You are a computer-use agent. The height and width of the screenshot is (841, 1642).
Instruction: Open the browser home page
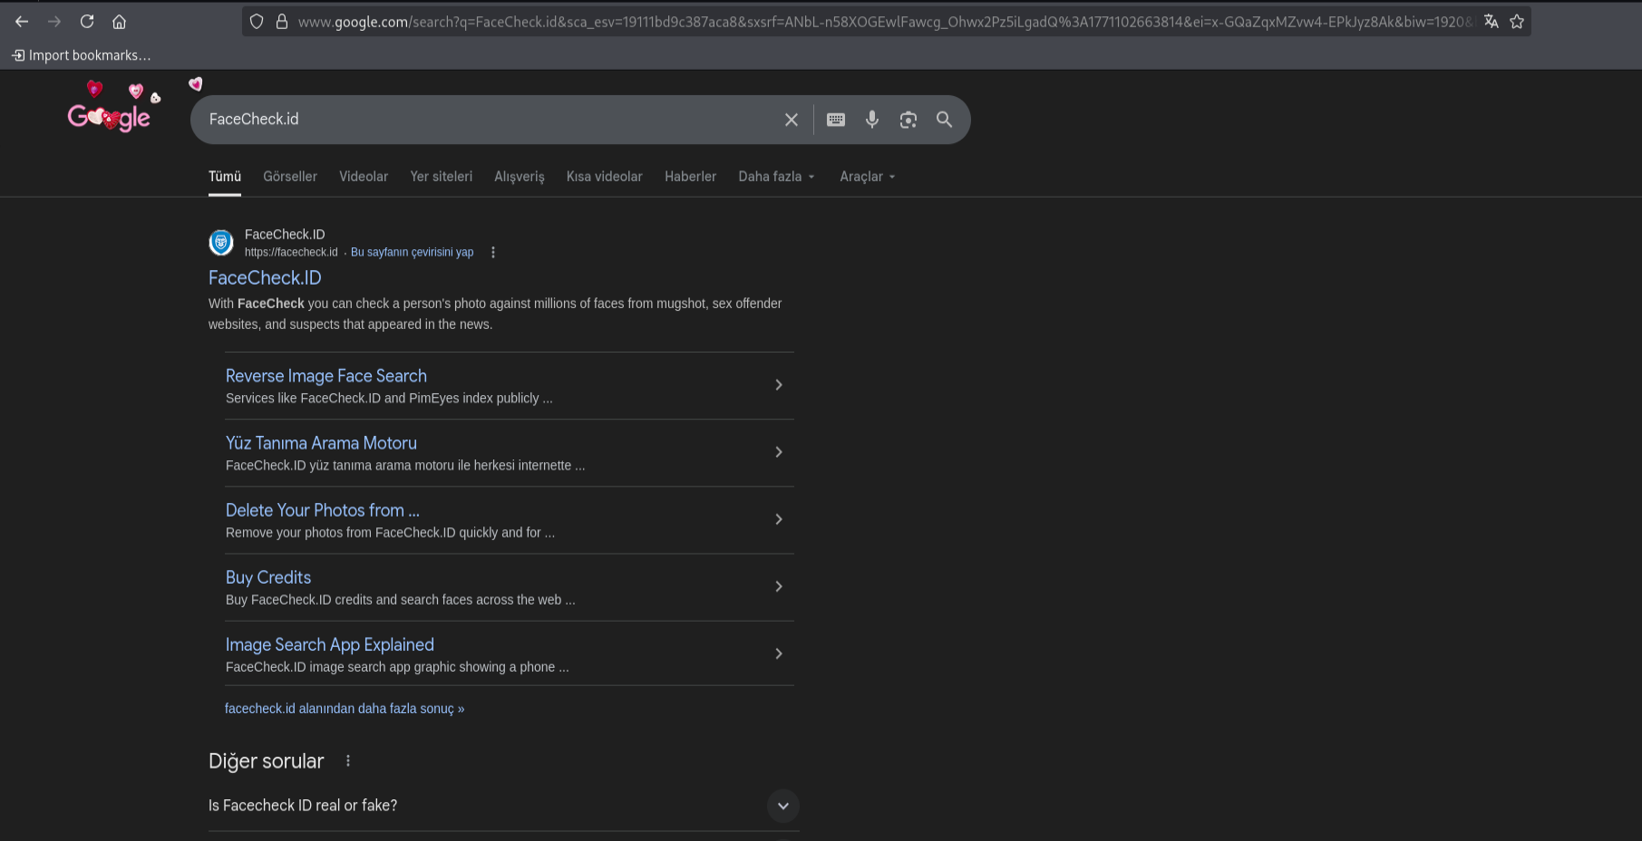119,22
